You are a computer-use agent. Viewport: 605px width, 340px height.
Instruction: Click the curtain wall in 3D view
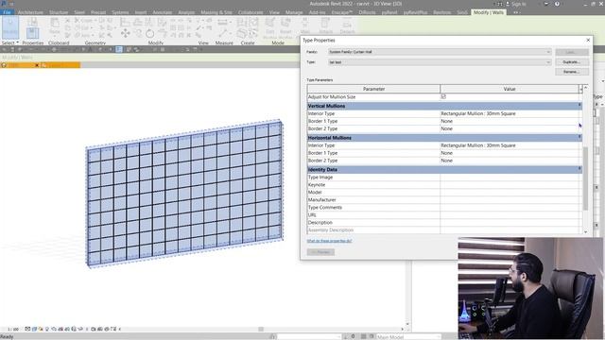184,193
